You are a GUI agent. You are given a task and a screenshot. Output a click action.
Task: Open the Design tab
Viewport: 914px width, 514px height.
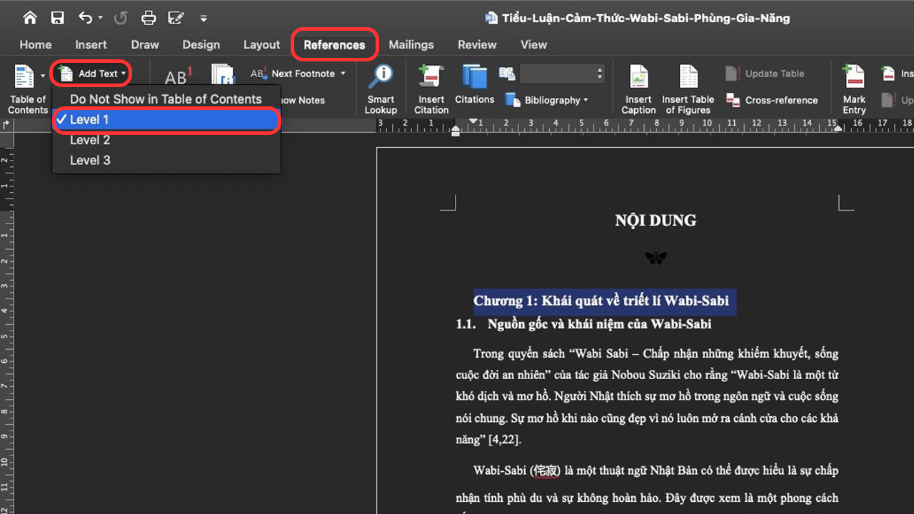pyautogui.click(x=201, y=44)
